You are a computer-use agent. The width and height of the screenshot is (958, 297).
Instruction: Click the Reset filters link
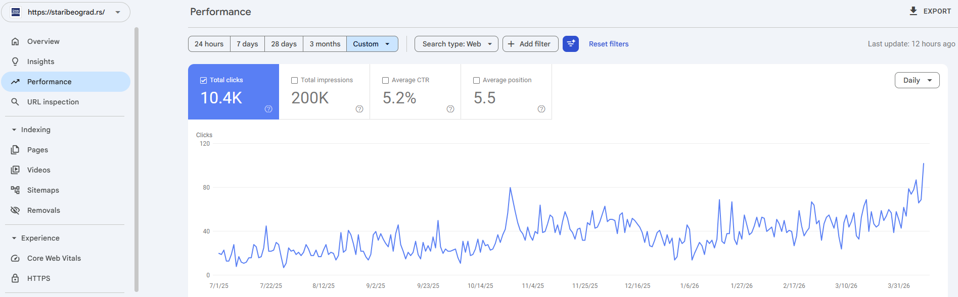pos(608,44)
